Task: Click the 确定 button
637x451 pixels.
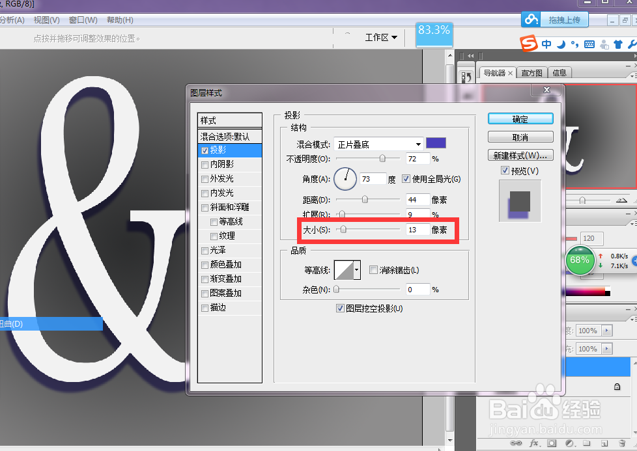Action: 519,118
